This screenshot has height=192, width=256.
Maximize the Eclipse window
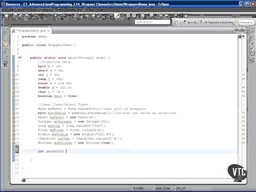click(247, 4)
